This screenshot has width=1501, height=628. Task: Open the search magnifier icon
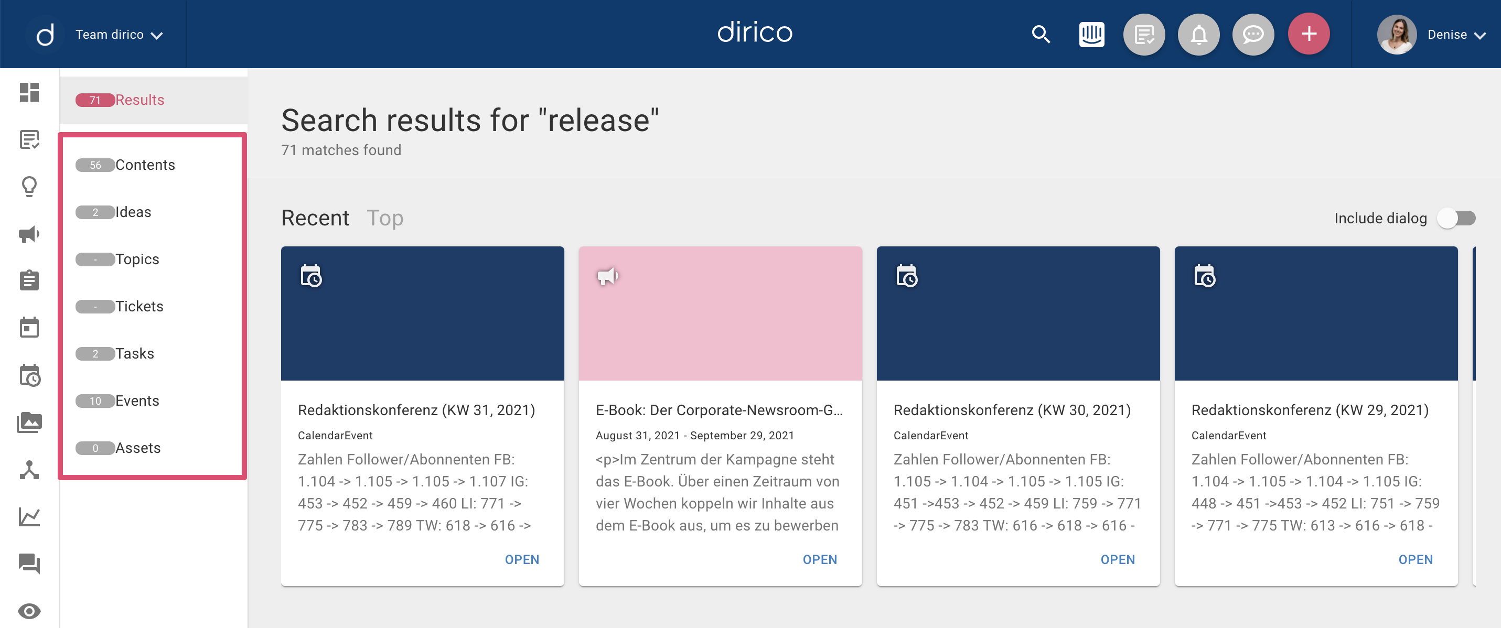[1041, 35]
